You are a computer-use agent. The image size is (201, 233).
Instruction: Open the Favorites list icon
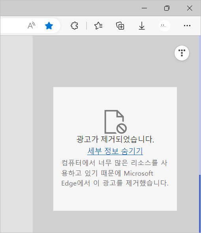[98, 26]
